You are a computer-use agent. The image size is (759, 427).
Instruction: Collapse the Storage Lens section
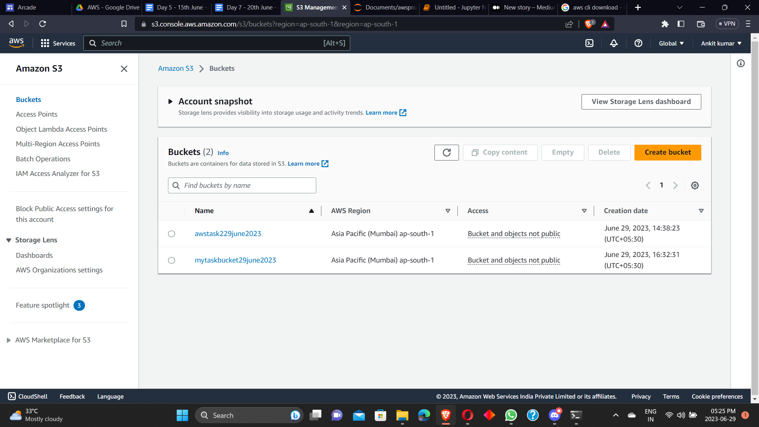[x=9, y=240]
